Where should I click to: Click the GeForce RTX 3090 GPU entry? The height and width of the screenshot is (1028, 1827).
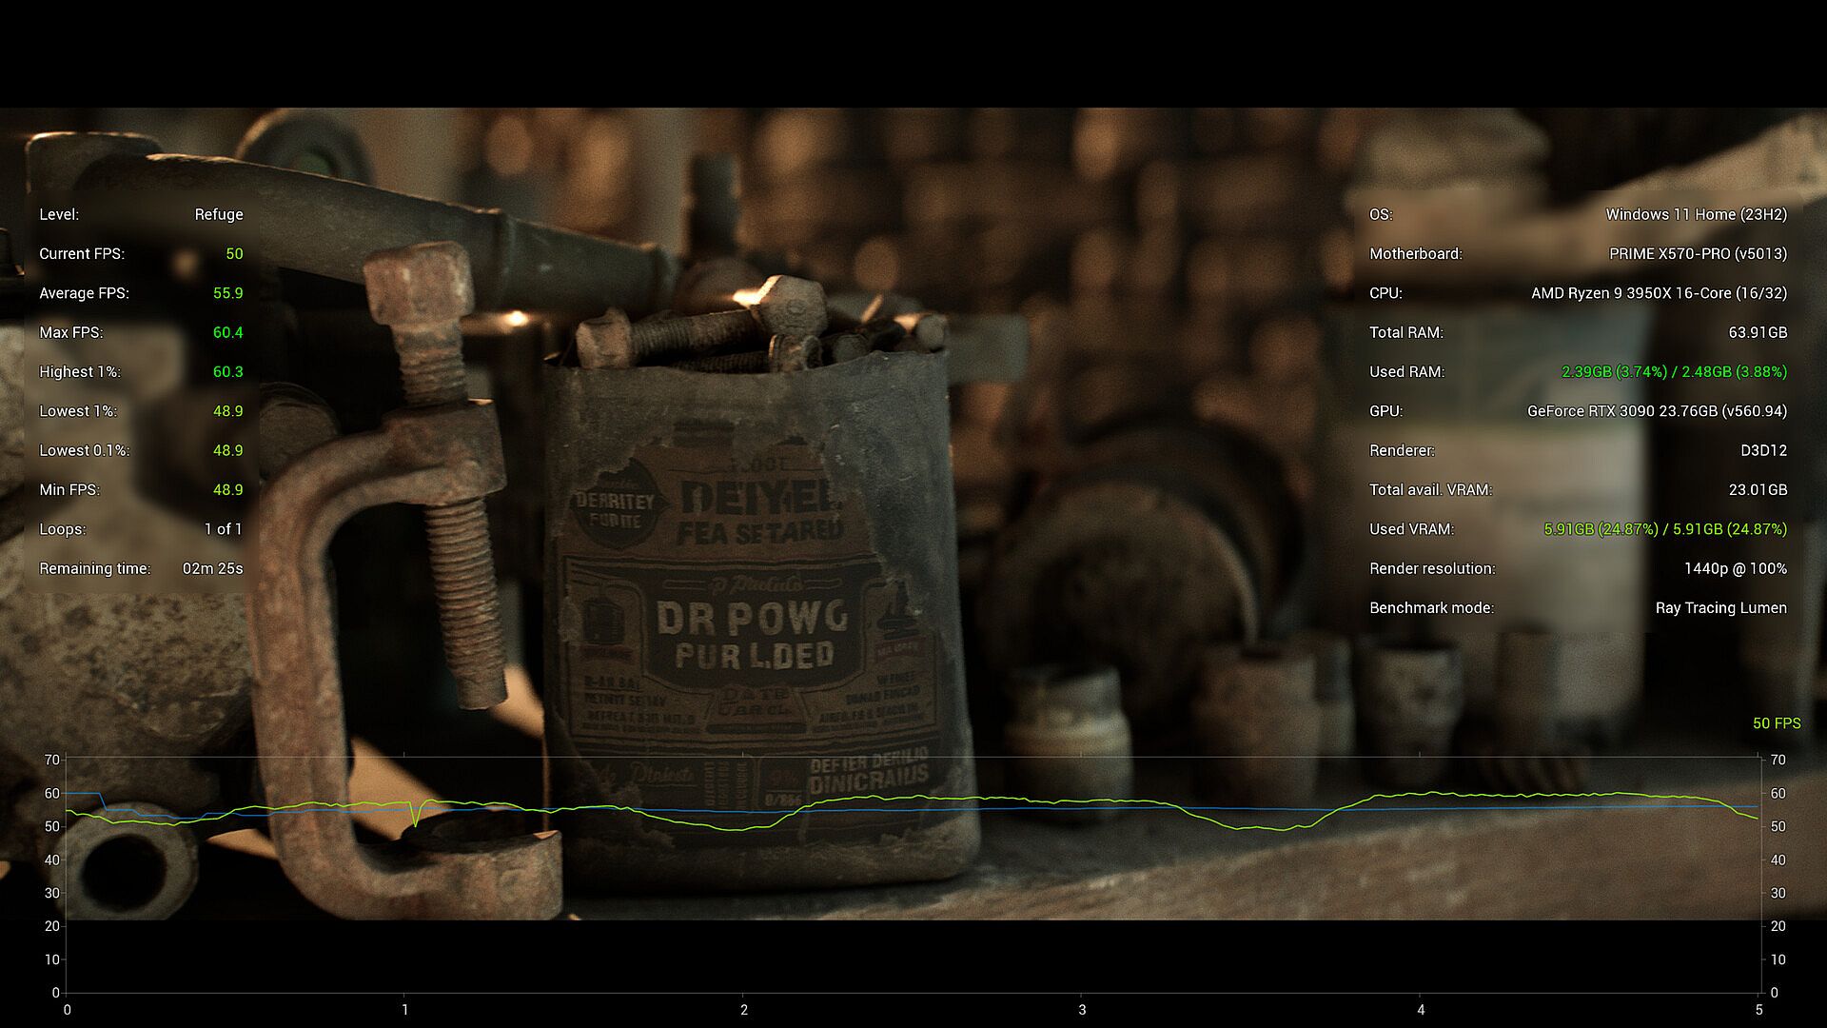pyautogui.click(x=1657, y=411)
